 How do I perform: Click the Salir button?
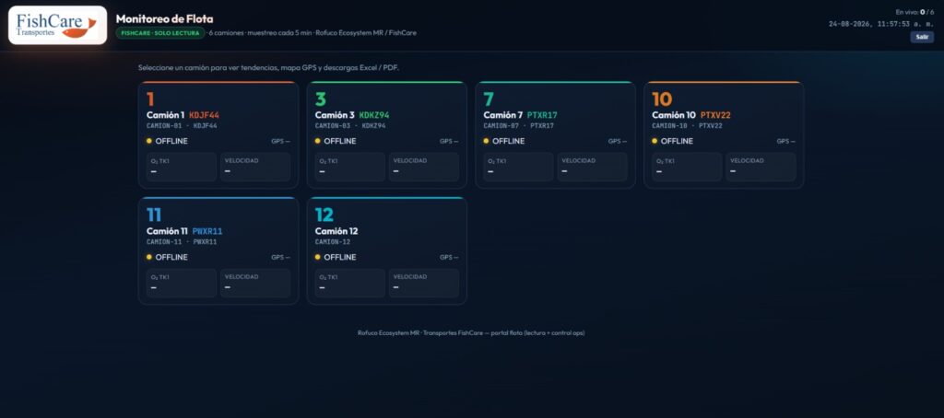(922, 37)
